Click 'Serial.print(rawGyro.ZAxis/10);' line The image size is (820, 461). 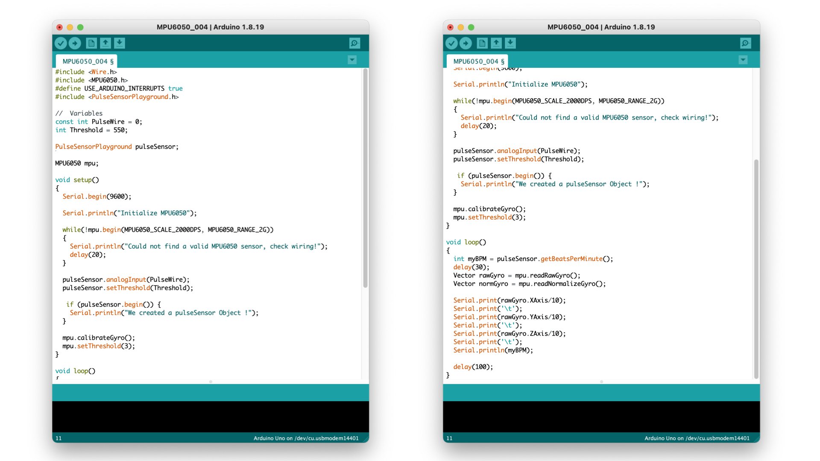click(510, 334)
